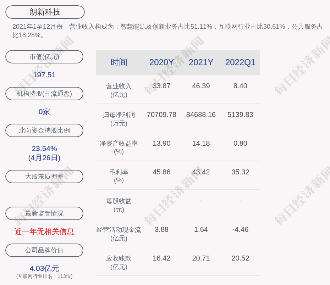The height and width of the screenshot is (285, 330).
Task: Click the 时间 table header
Action: click(119, 62)
